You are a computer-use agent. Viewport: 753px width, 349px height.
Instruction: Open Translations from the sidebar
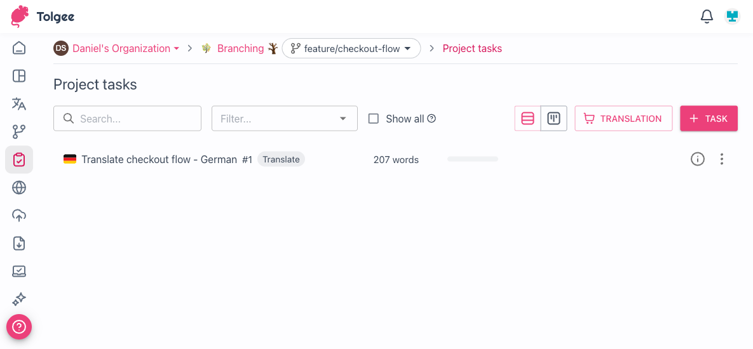pyautogui.click(x=19, y=103)
